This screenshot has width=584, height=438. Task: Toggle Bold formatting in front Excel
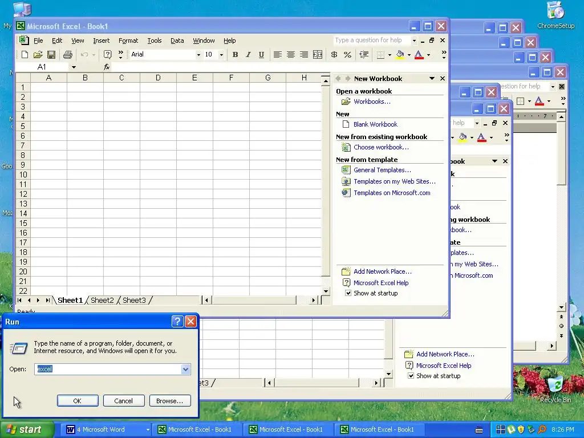click(x=235, y=55)
